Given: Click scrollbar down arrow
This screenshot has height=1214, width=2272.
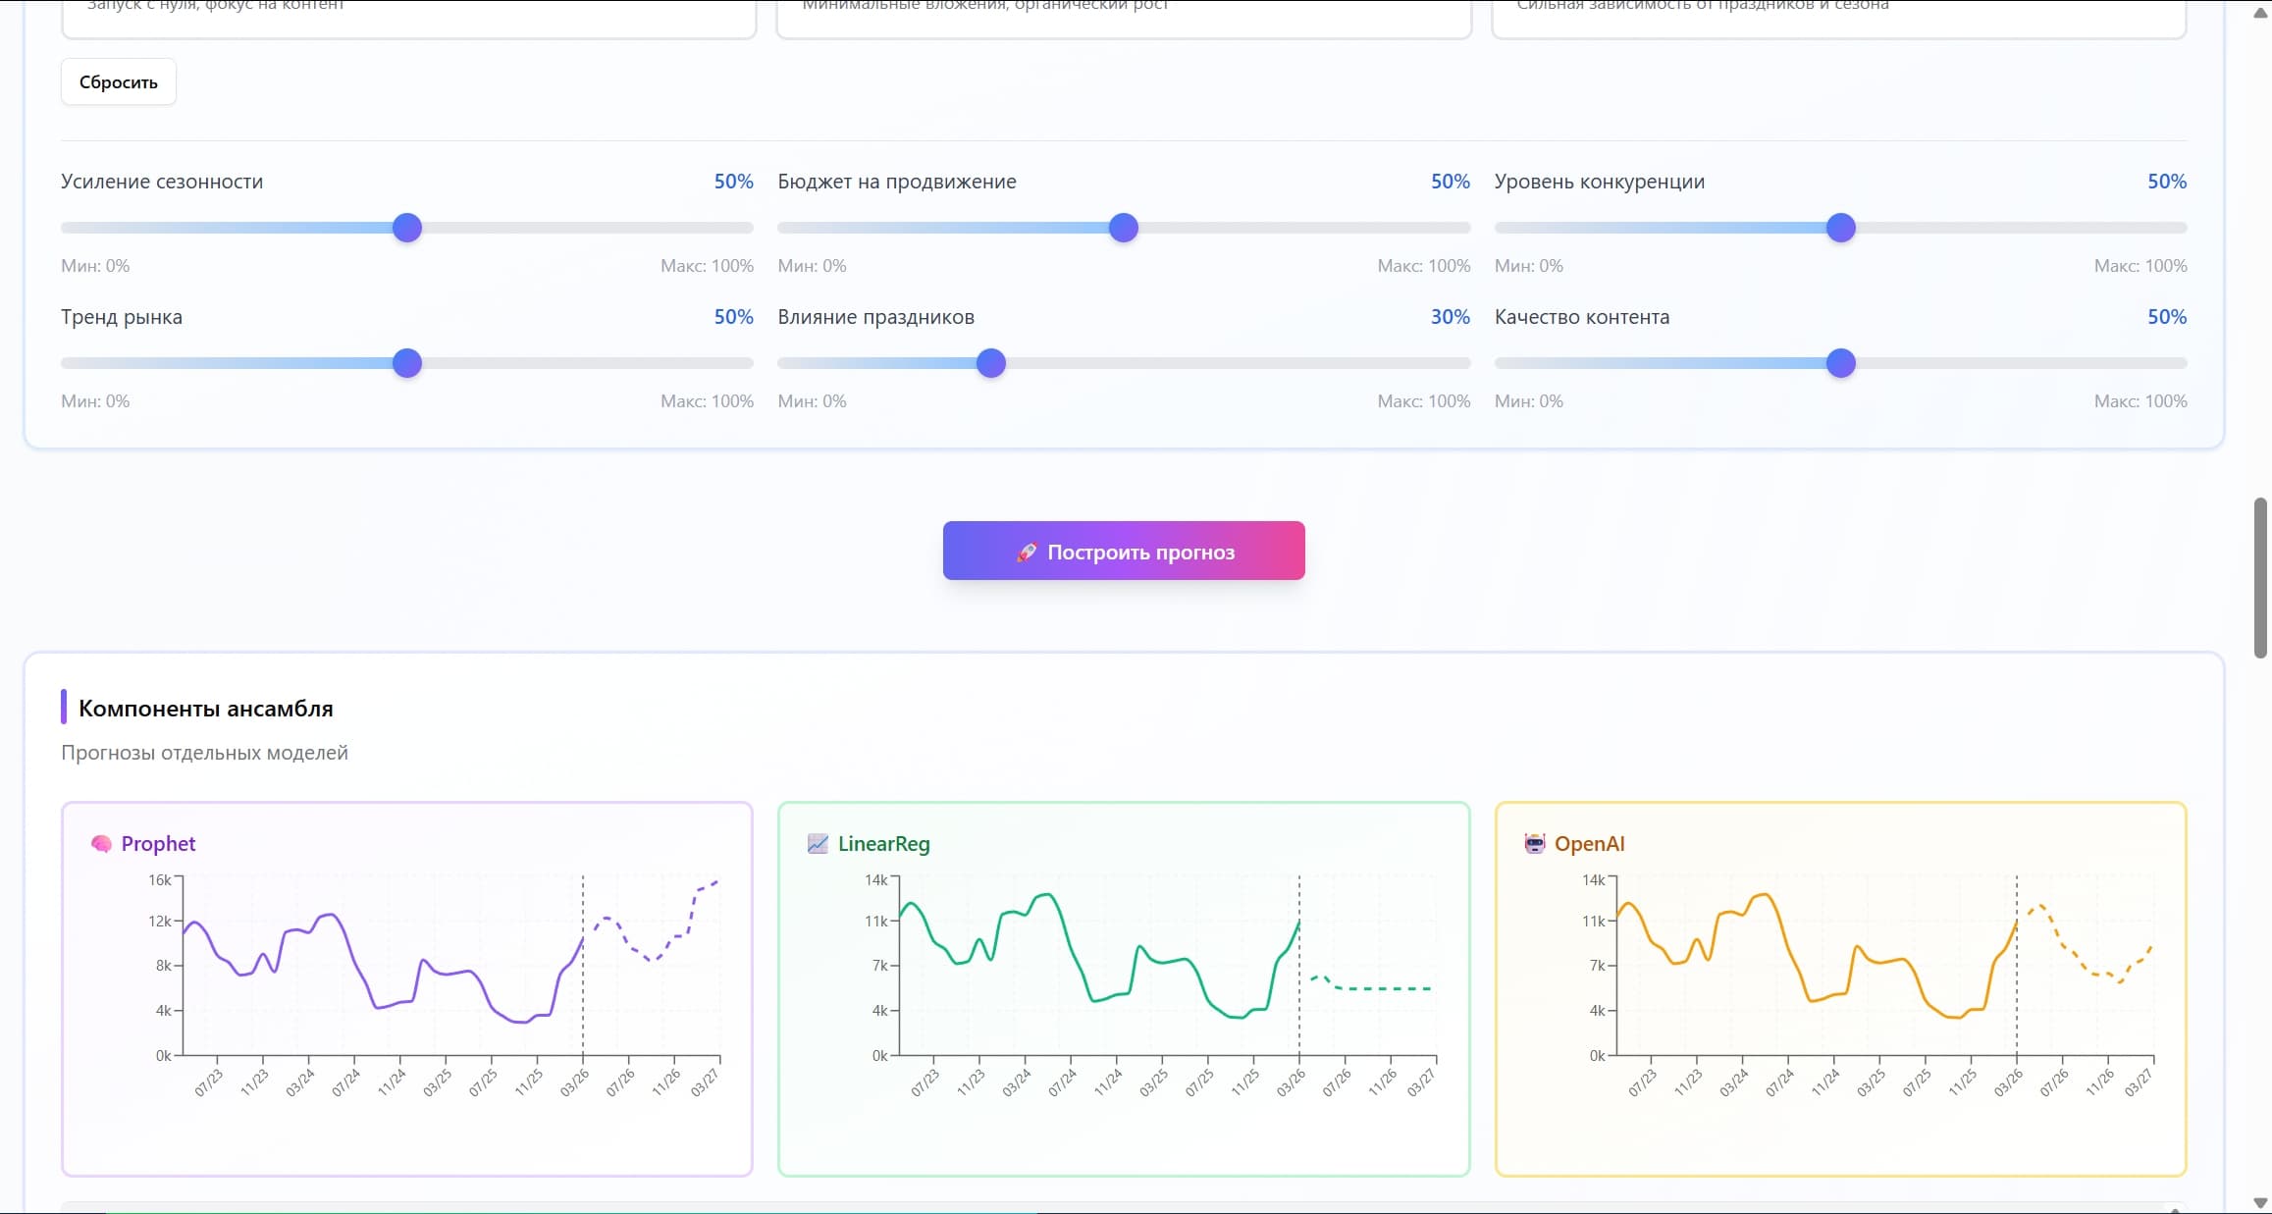Looking at the screenshot, I should click(2260, 1202).
